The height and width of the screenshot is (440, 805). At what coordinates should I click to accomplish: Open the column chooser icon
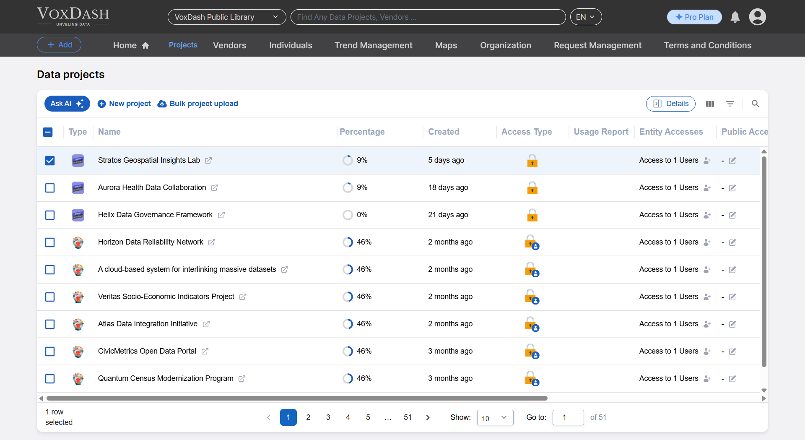click(710, 104)
